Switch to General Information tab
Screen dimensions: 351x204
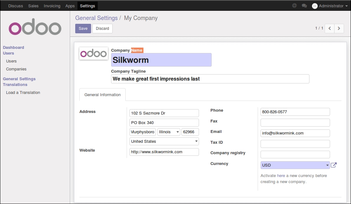tap(103, 95)
